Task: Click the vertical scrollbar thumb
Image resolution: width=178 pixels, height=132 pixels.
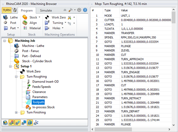Action: 174,17
